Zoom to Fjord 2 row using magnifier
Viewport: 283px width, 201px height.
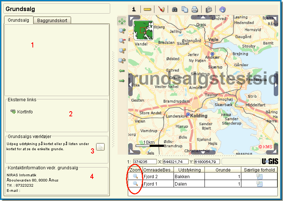(135, 176)
